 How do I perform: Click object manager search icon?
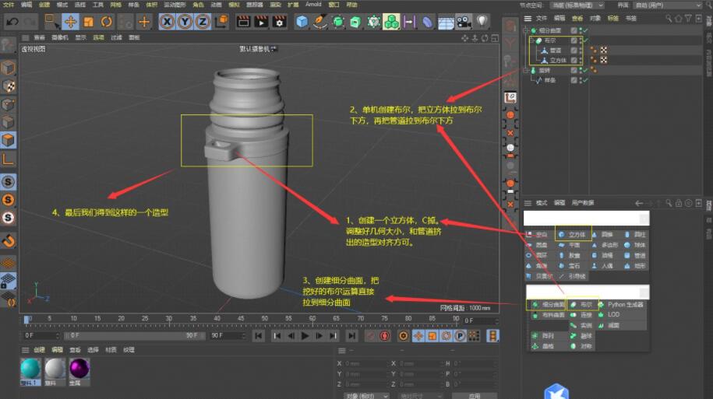point(669,18)
